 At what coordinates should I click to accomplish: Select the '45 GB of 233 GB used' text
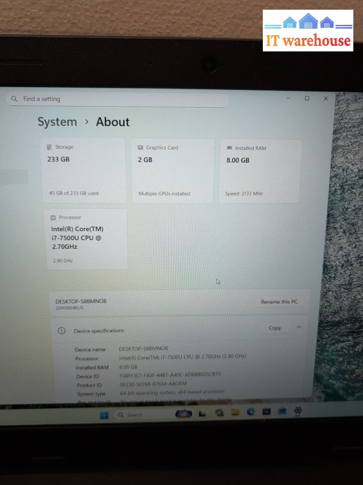(x=74, y=194)
